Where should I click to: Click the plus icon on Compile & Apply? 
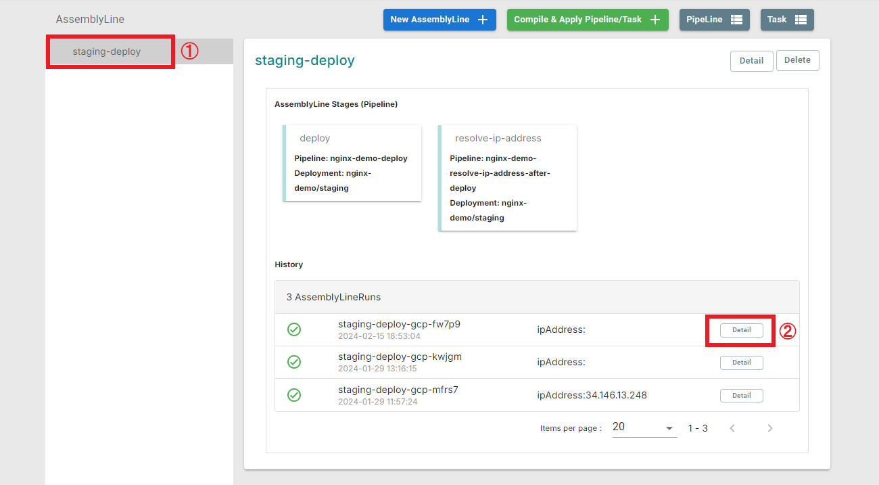coord(655,20)
